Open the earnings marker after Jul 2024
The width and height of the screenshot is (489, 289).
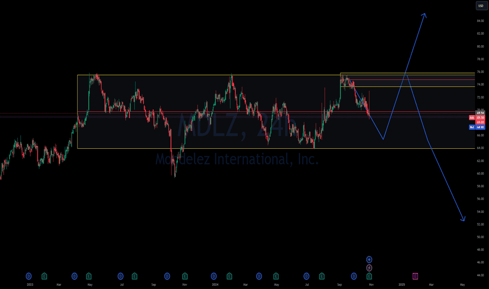(322, 276)
